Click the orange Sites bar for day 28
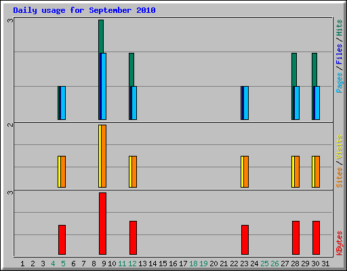This screenshot has width=347, height=271. click(297, 171)
